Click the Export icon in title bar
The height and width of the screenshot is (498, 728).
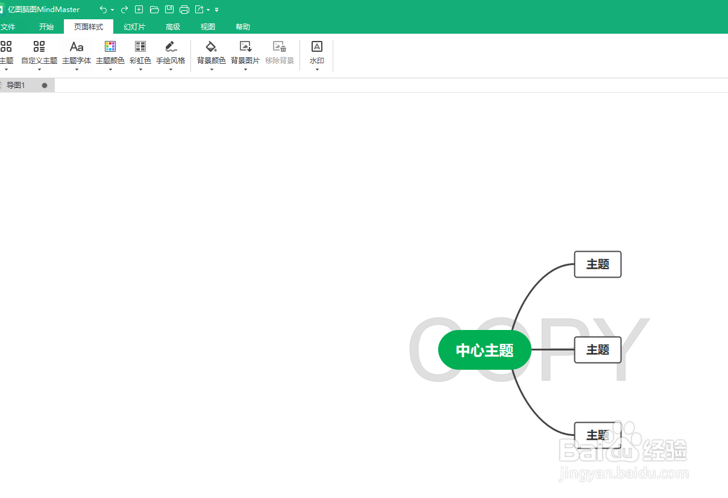point(199,10)
